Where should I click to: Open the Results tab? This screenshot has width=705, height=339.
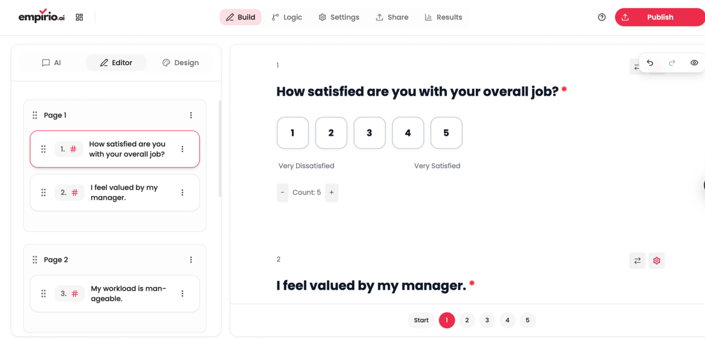[x=444, y=17]
